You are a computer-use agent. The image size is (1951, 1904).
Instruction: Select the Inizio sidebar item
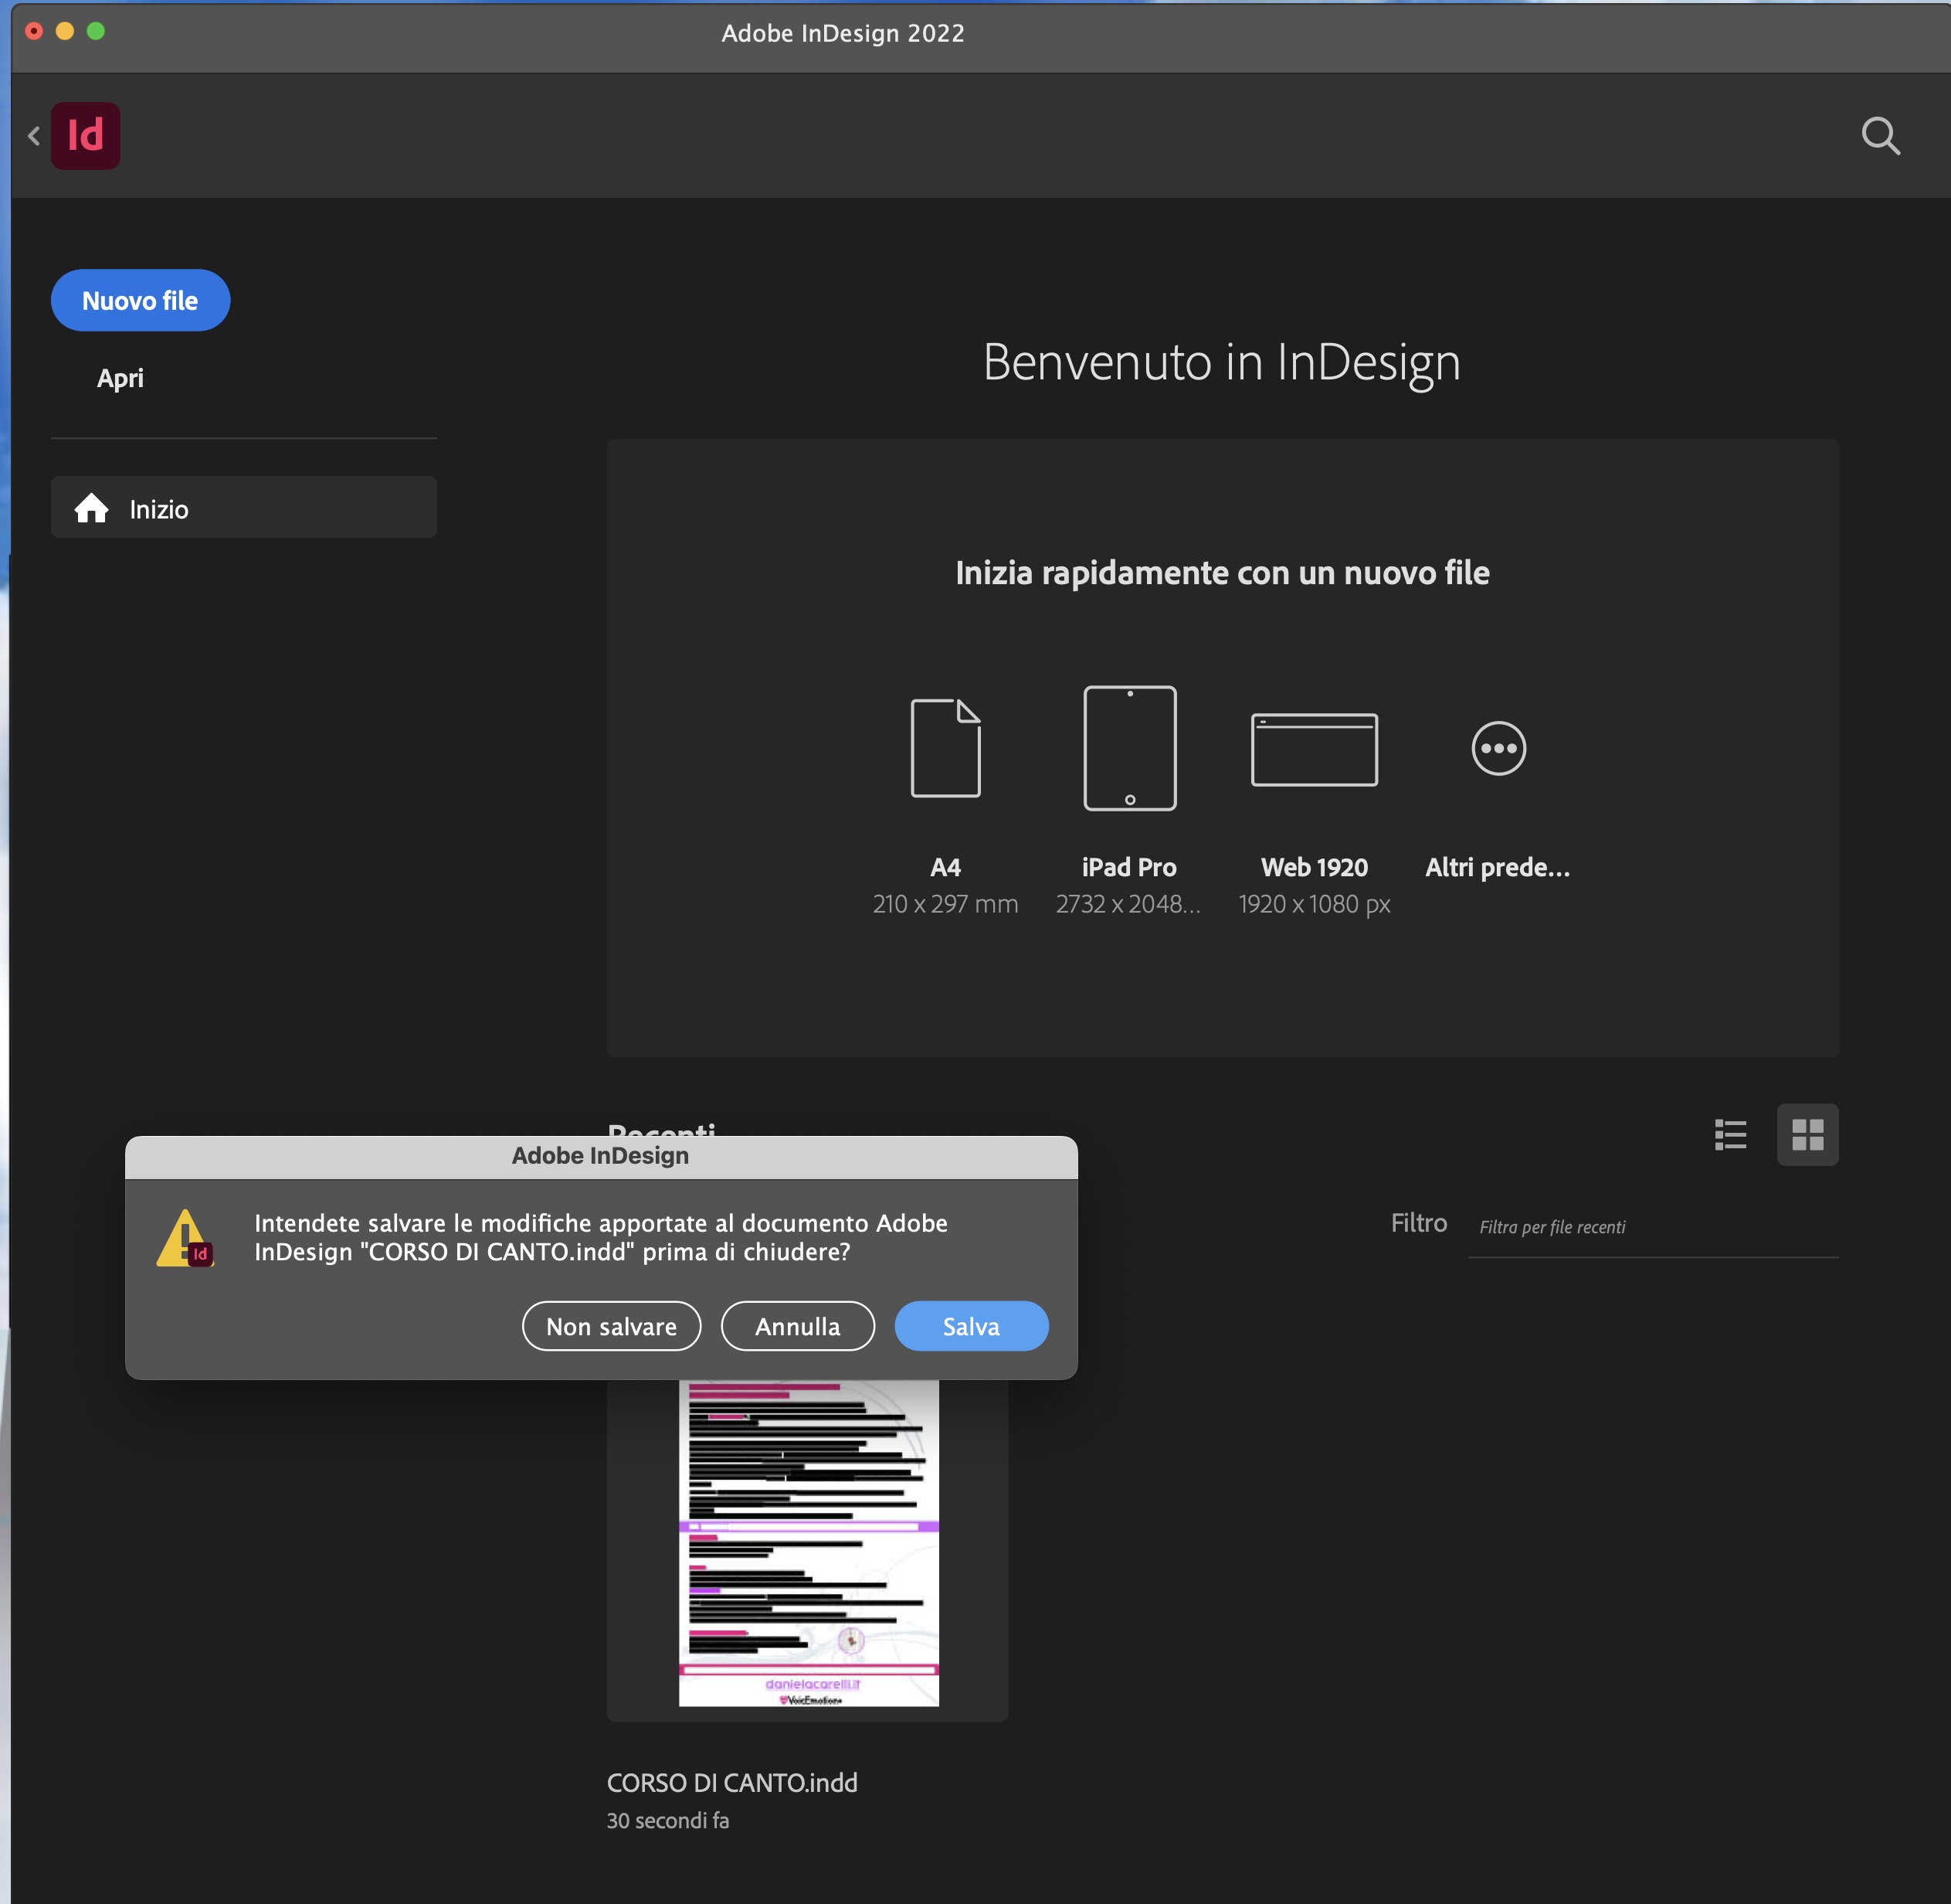pyautogui.click(x=244, y=507)
